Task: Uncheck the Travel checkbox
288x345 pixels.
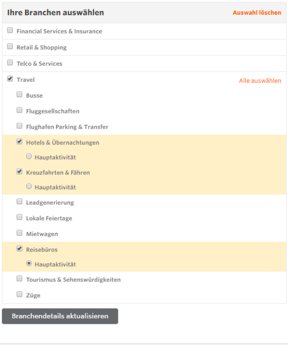Action: coord(10,78)
